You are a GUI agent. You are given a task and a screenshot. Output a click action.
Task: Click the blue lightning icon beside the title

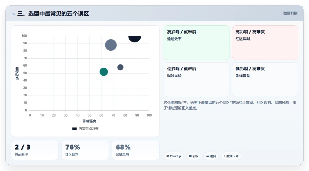click(13, 14)
